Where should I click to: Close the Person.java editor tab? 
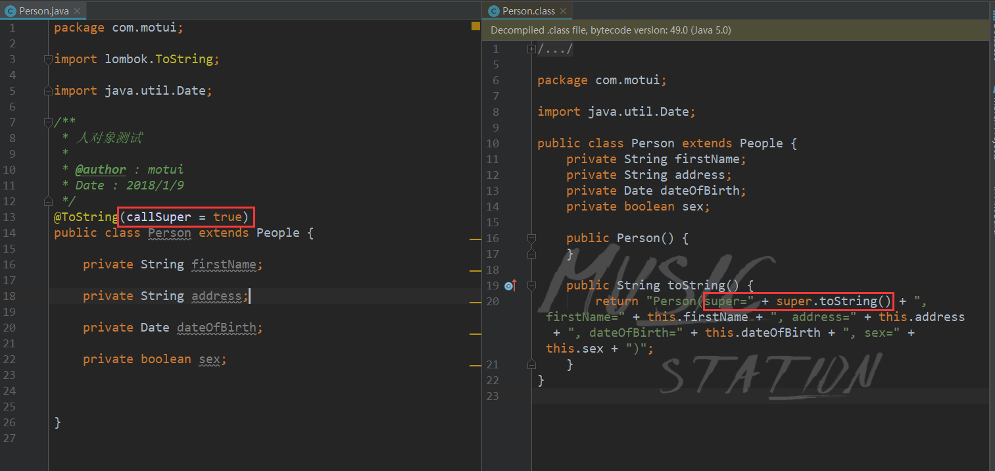76,11
